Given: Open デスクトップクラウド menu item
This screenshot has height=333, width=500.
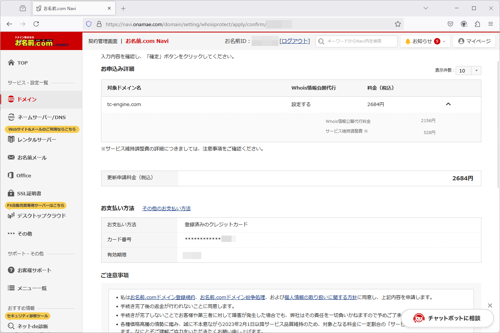Looking at the screenshot, I should (x=41, y=216).
